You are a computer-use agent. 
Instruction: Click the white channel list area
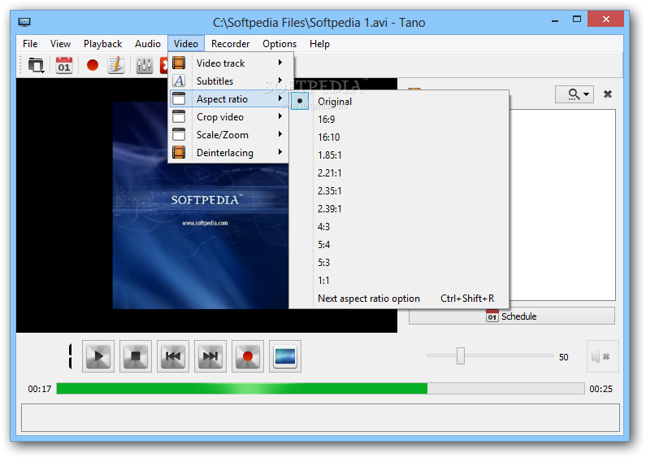pyautogui.click(x=562, y=205)
